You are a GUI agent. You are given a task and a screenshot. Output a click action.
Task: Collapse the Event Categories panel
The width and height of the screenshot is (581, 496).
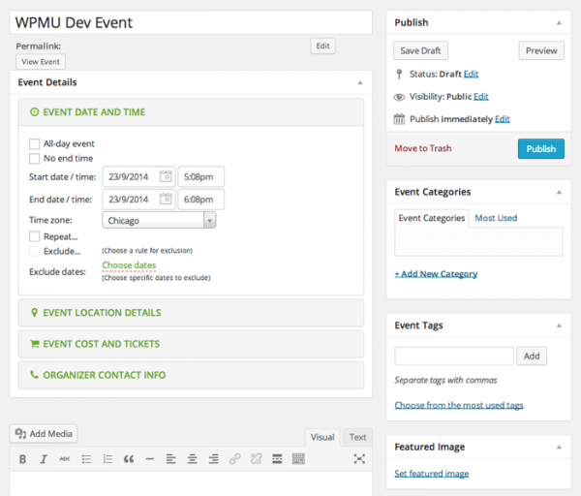tap(559, 192)
